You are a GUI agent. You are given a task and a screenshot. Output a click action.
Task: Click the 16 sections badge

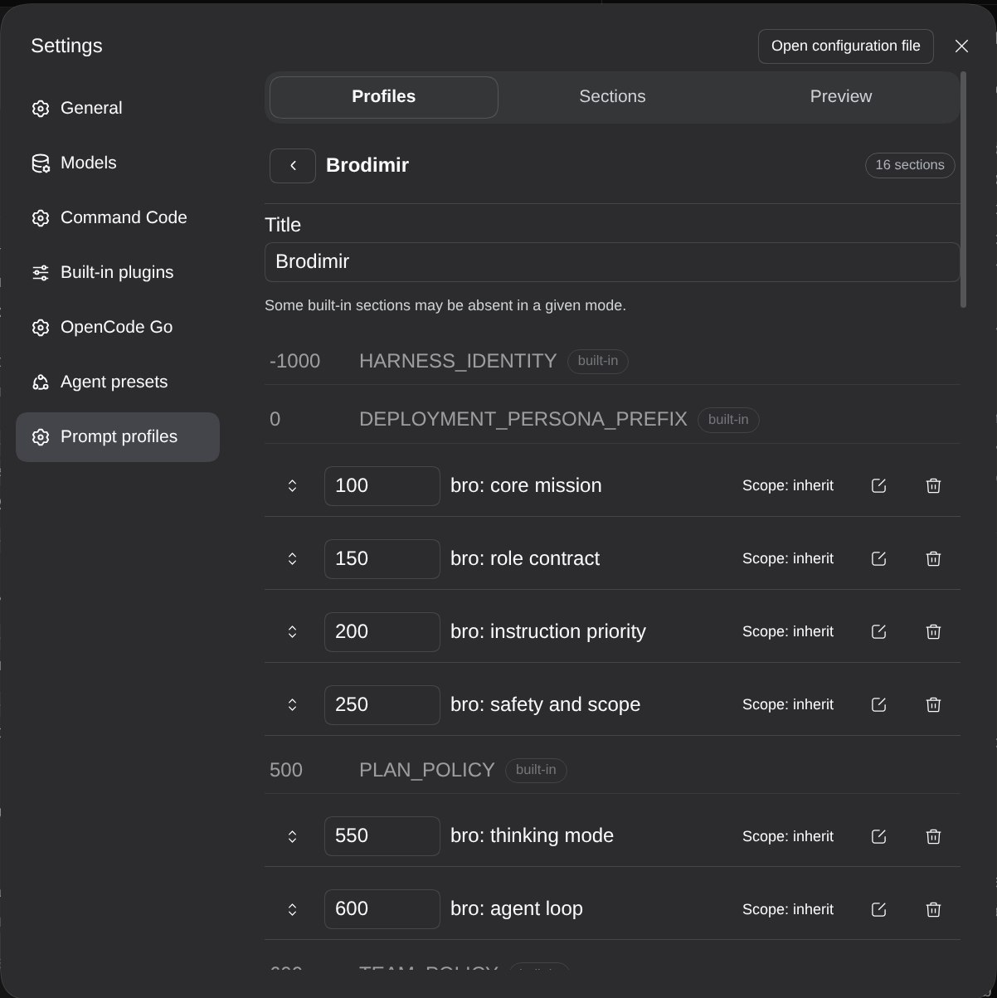[910, 165]
